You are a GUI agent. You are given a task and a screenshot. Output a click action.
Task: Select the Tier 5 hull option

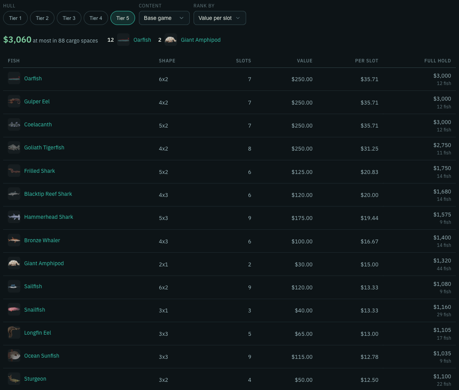pos(123,18)
